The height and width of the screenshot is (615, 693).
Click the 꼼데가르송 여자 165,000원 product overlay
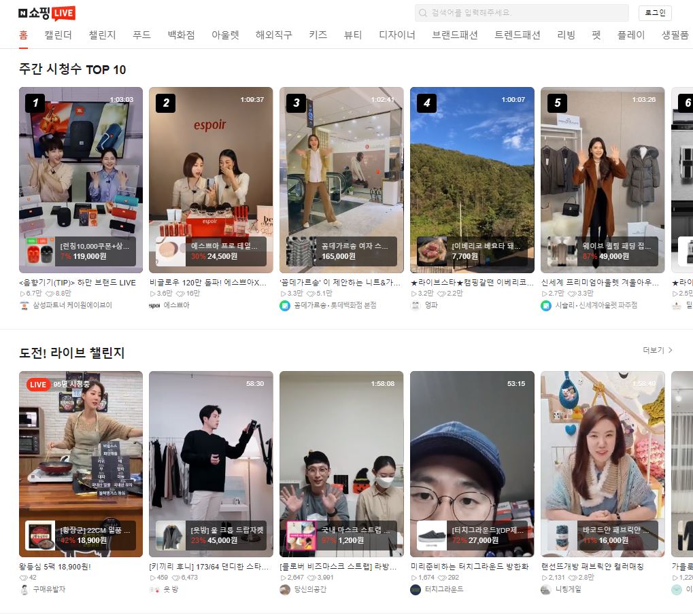[x=341, y=251]
